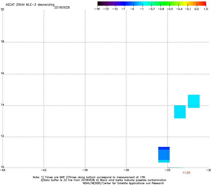The width and height of the screenshot is (211, 185).
Task: Click the latitude 14 axis label
Action: 2,104
